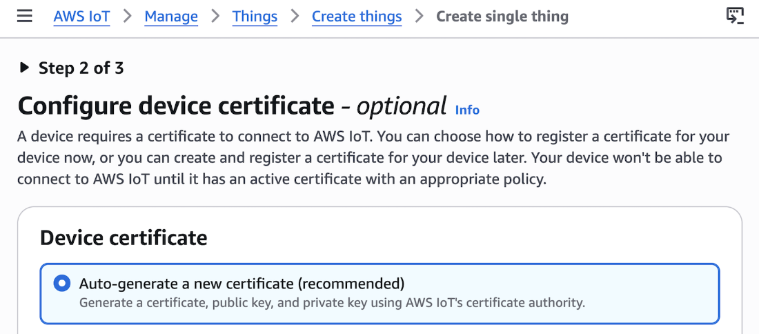Image resolution: width=759 pixels, height=334 pixels.
Task: Open the Info link beside the heading
Action: (467, 110)
